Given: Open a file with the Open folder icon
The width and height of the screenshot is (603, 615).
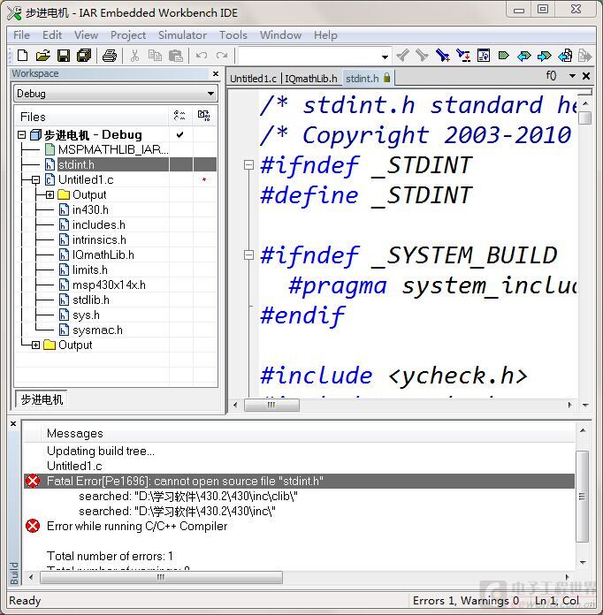Looking at the screenshot, I should click(x=42, y=56).
